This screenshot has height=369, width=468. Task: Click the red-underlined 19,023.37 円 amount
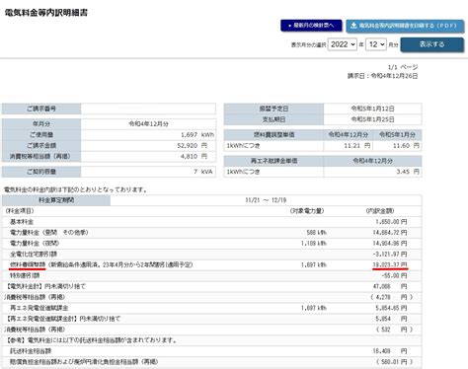[x=390, y=264]
